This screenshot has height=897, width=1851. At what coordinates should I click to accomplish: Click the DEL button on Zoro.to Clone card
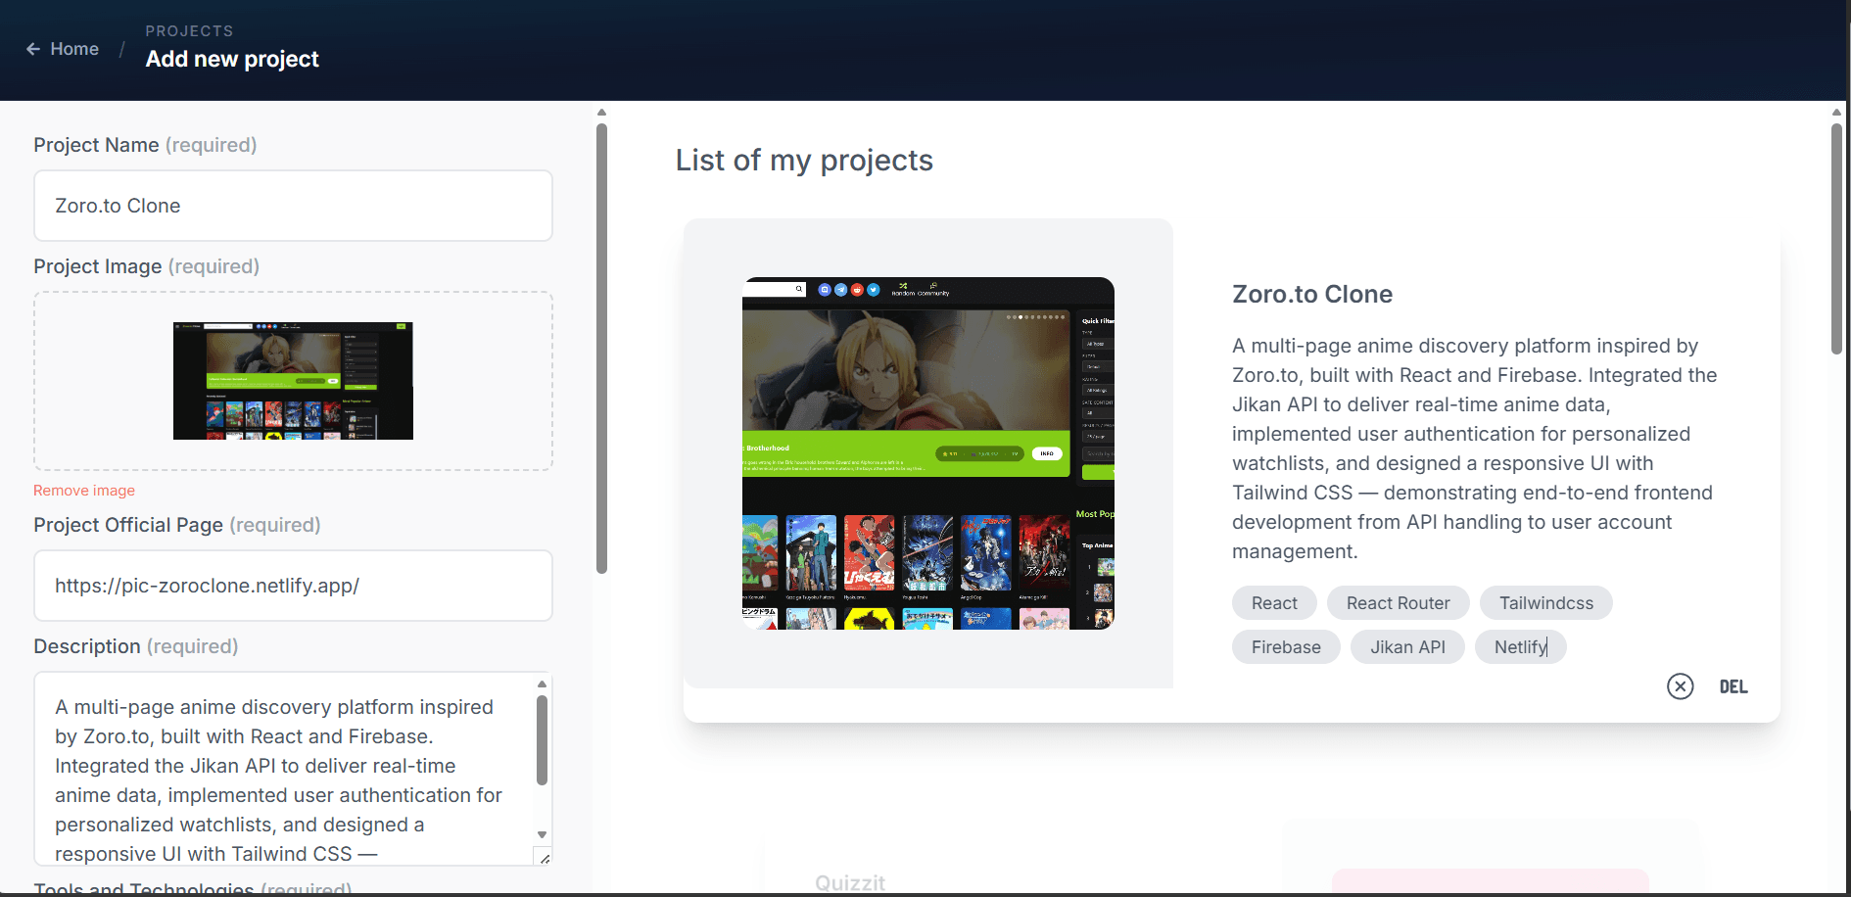coord(1733,686)
